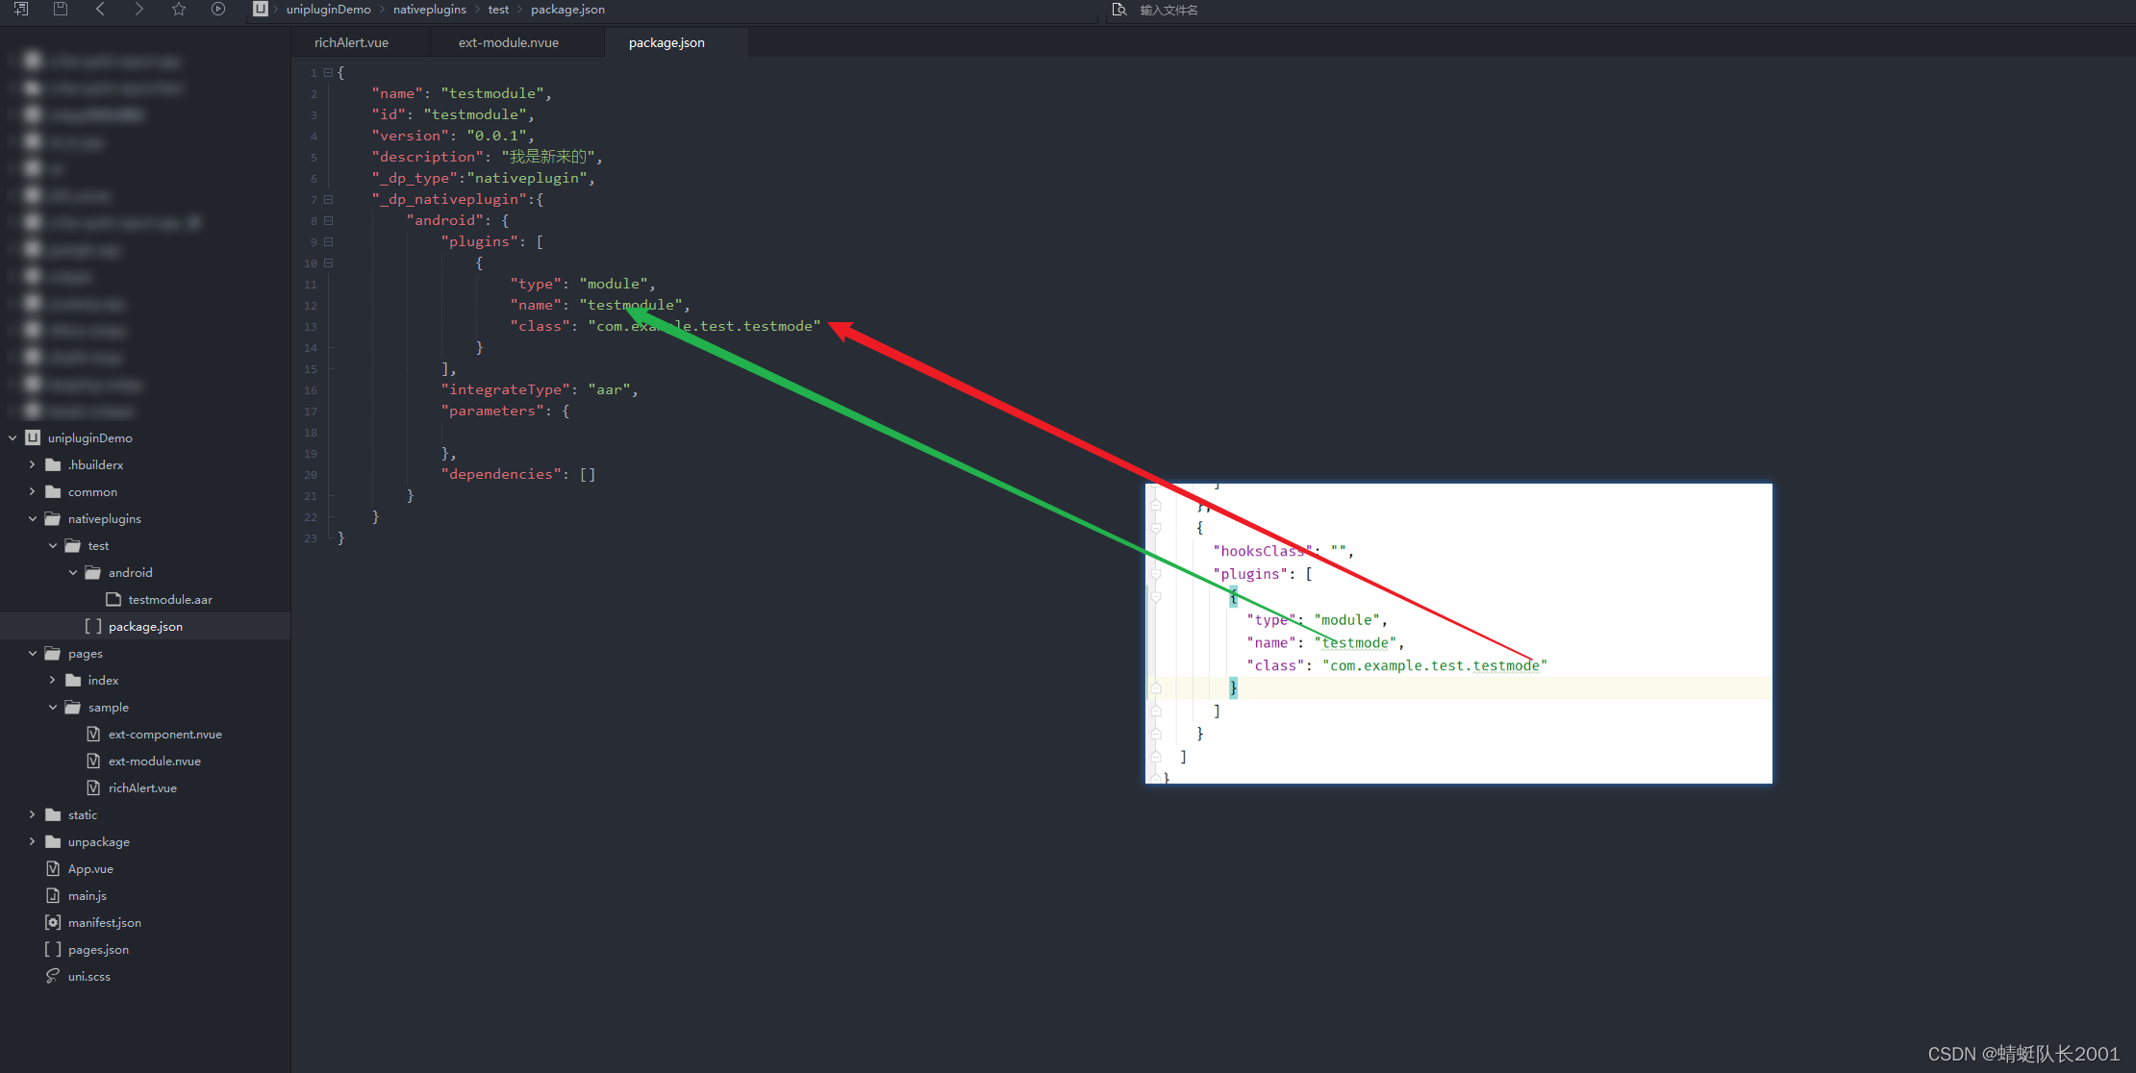Expand the .hbuilderx folder chevron

tap(32, 464)
